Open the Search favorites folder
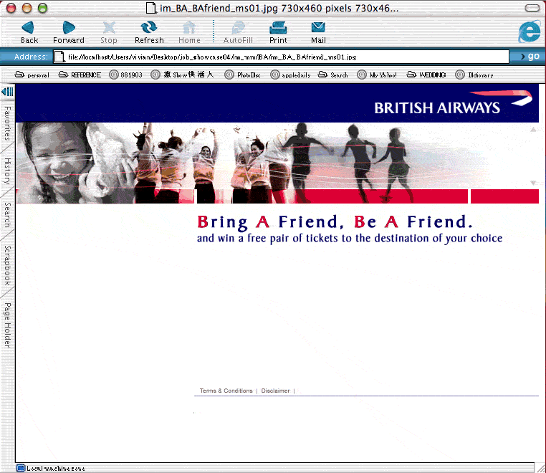The height and width of the screenshot is (473, 546). (x=333, y=75)
